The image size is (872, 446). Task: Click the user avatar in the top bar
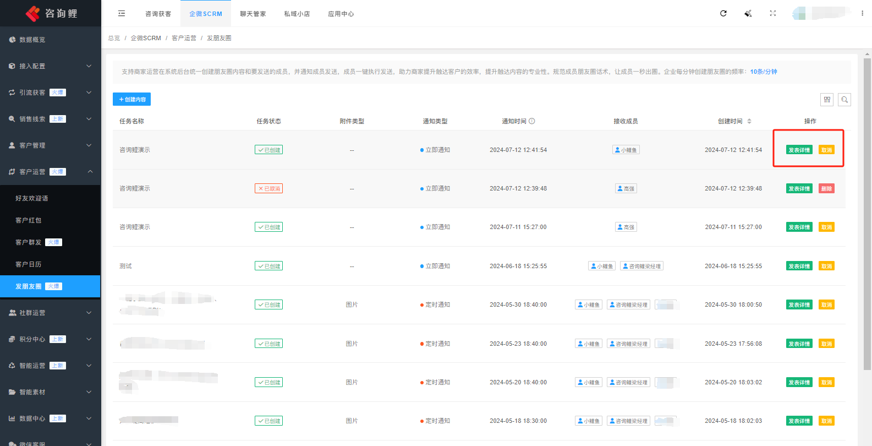pos(799,13)
